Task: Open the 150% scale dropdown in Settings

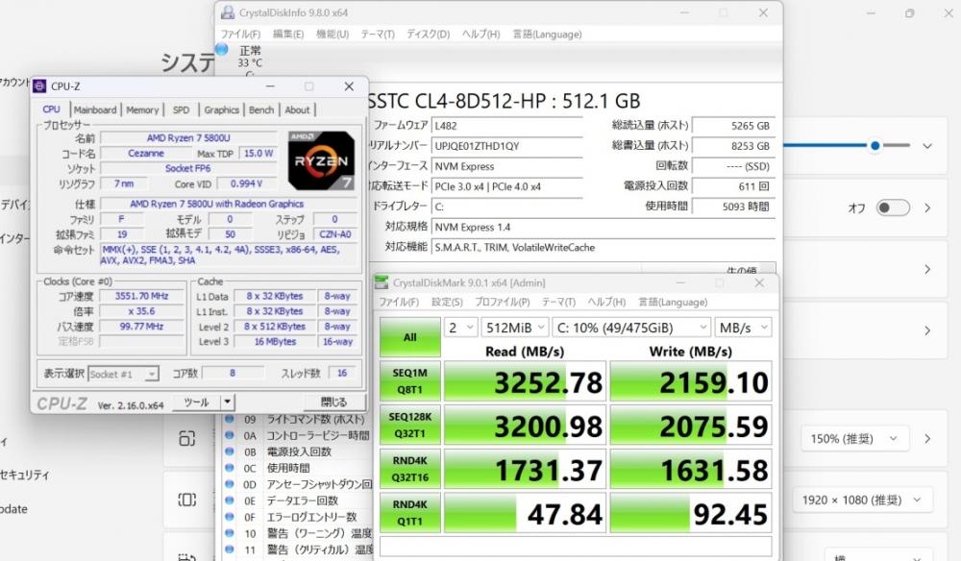Action: pyautogui.click(x=853, y=438)
